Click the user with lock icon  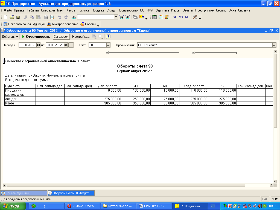click(167, 17)
